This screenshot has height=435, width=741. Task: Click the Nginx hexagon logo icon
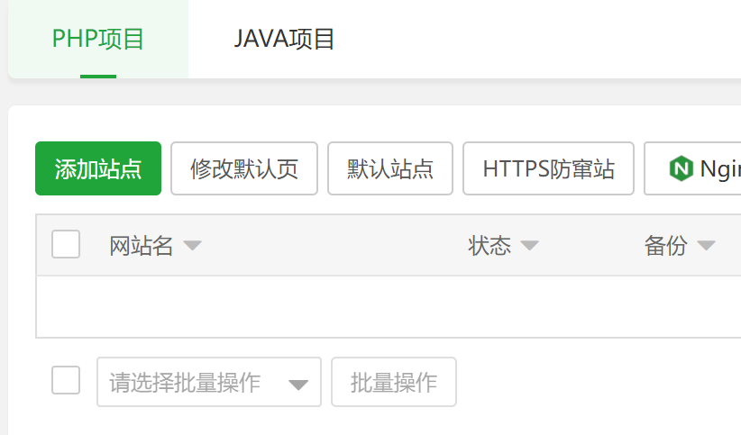tap(681, 168)
